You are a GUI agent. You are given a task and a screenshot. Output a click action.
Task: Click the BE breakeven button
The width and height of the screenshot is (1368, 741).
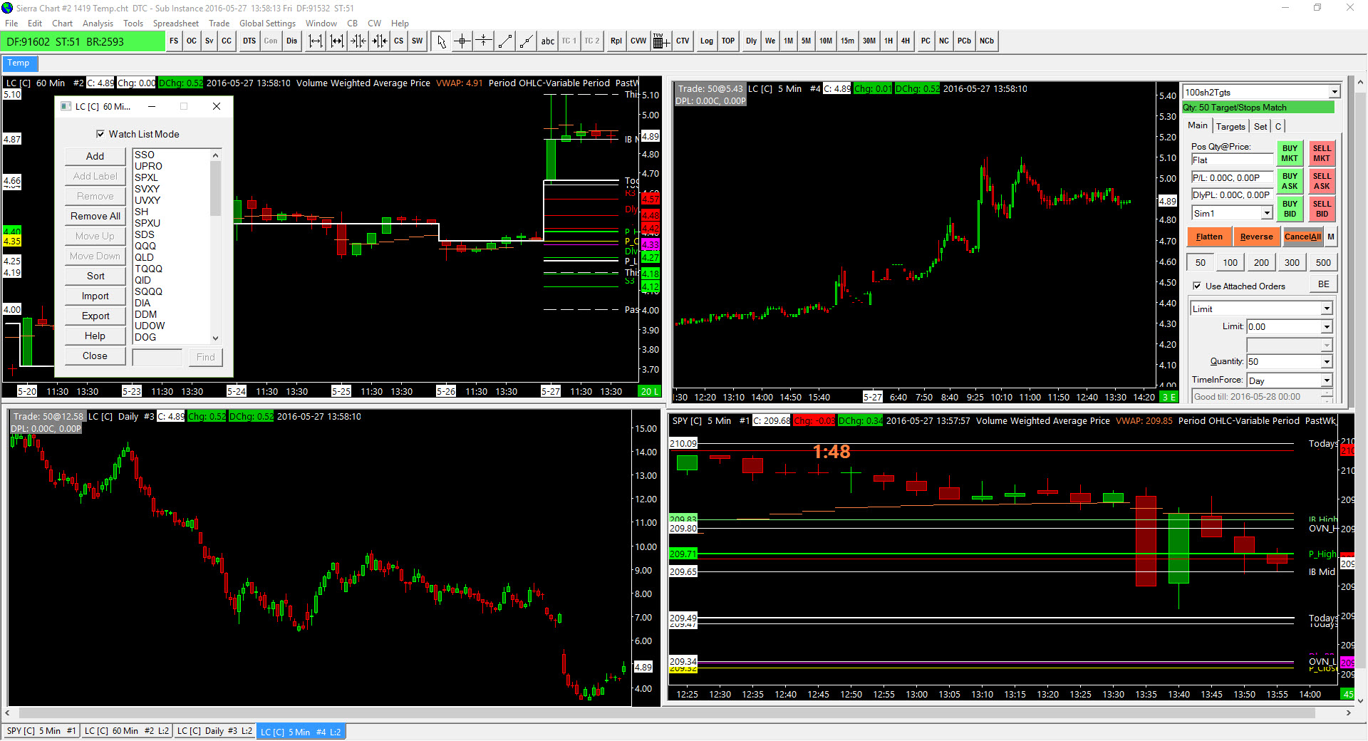click(x=1323, y=284)
